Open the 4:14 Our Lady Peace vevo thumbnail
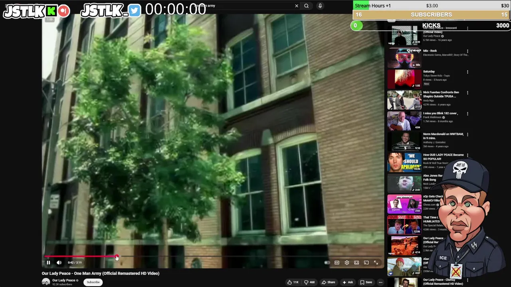This screenshot has width=511, height=287. (404, 245)
